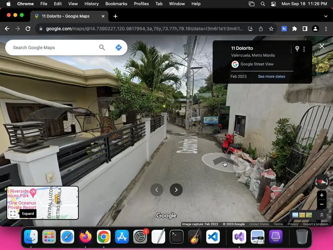Click the share page icon
This screenshot has width=333, height=250.
click(x=261, y=29)
